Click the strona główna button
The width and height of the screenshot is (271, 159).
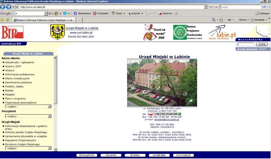(87, 155)
